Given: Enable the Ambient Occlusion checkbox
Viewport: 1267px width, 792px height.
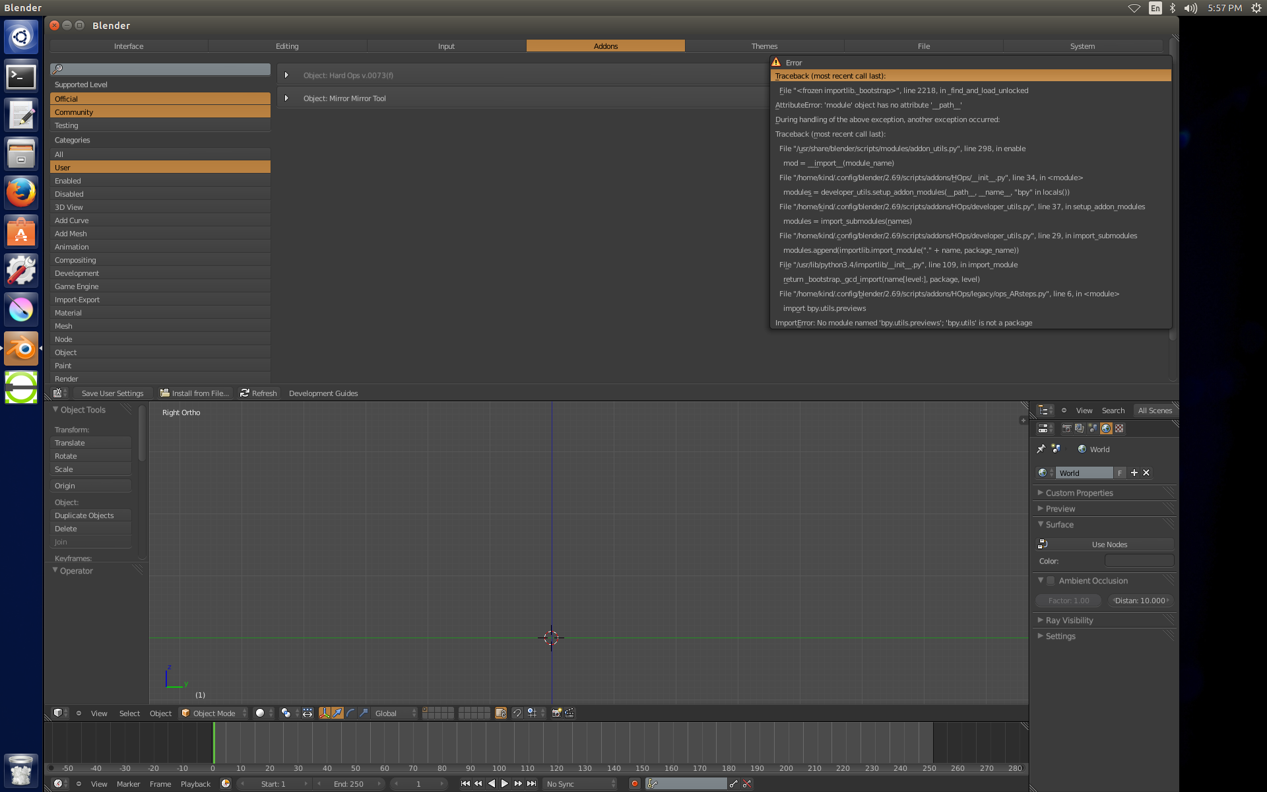Looking at the screenshot, I should 1051,581.
